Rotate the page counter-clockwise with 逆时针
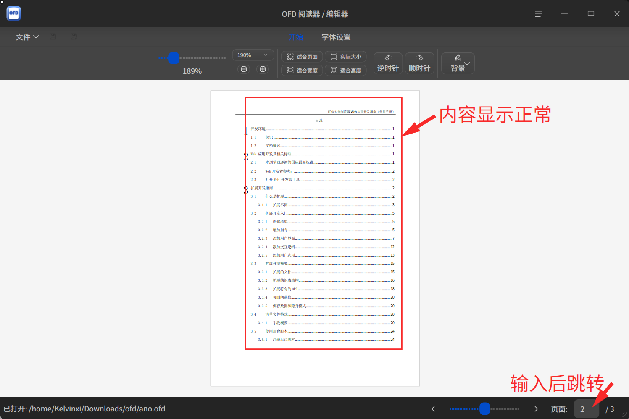The height and width of the screenshot is (419, 629). pos(388,63)
